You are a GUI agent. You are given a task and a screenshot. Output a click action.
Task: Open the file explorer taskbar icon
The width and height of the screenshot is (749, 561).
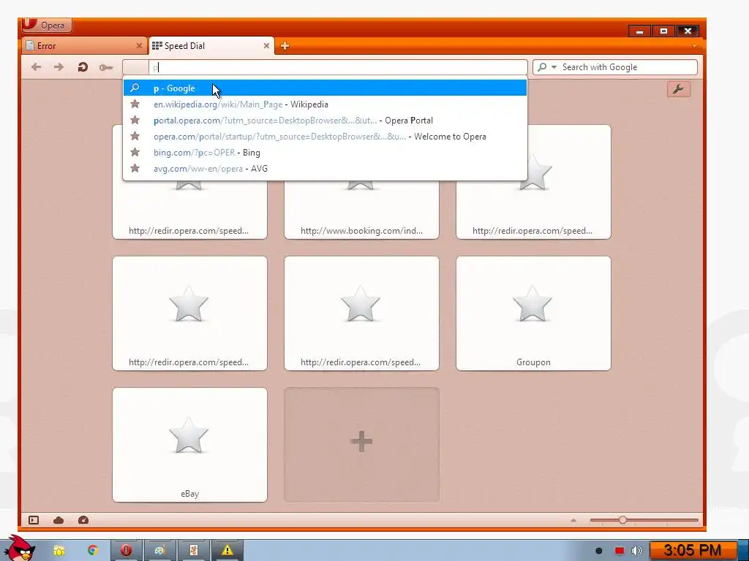pyautogui.click(x=59, y=551)
